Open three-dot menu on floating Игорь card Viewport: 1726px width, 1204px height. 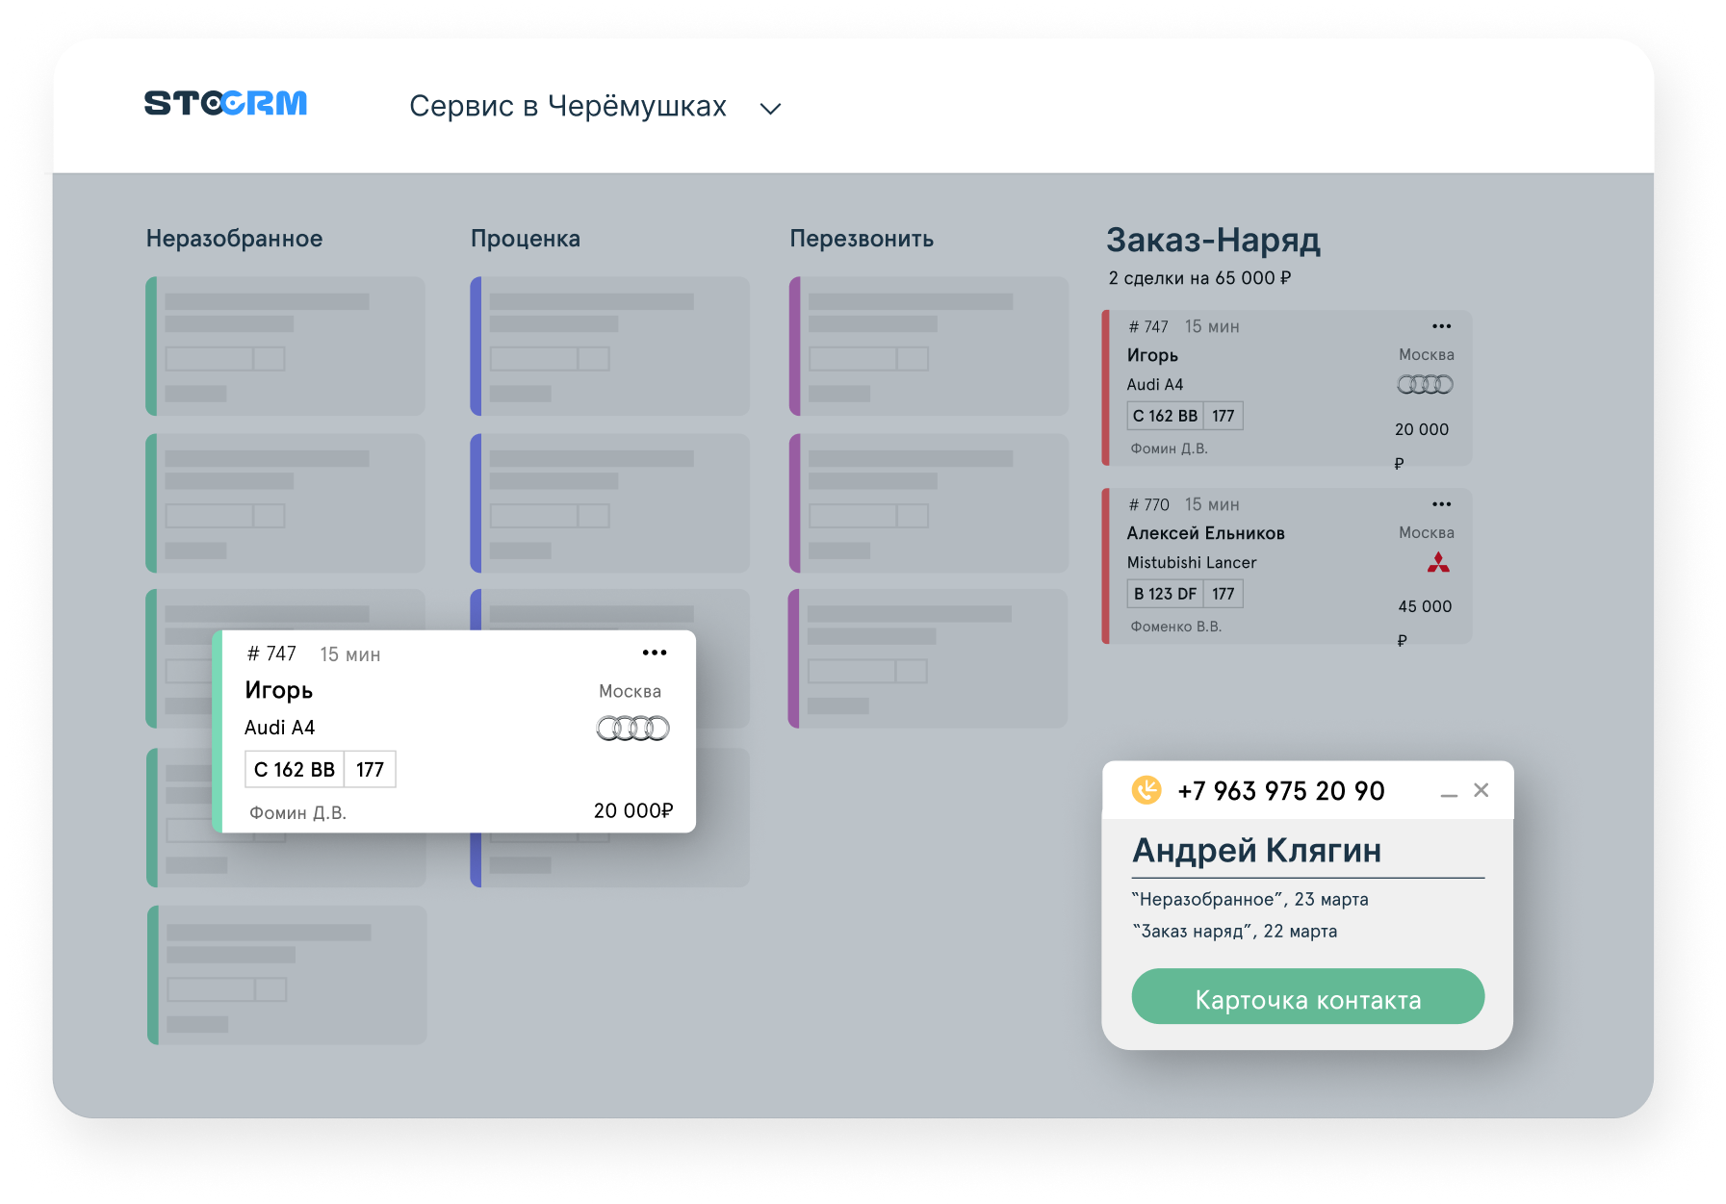[655, 653]
